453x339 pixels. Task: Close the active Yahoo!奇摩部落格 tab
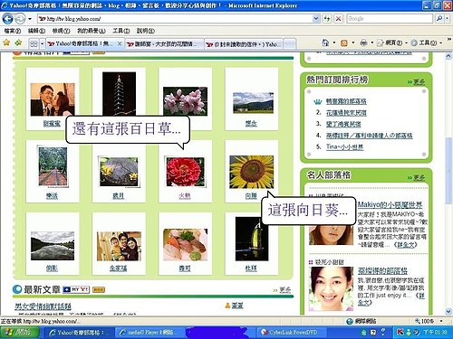120,44
